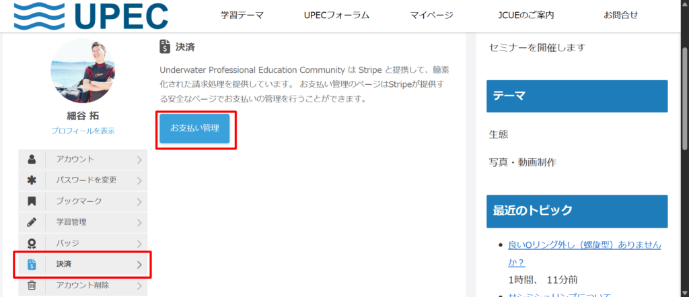This screenshot has height=297, width=689.
Task: Click the blue 決済 invoice icon in sidebar
Action: (x=32, y=265)
